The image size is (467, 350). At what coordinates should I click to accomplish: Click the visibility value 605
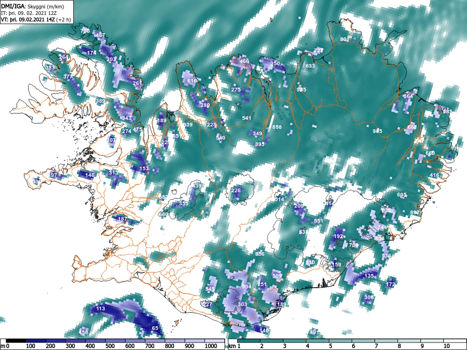[402, 195]
